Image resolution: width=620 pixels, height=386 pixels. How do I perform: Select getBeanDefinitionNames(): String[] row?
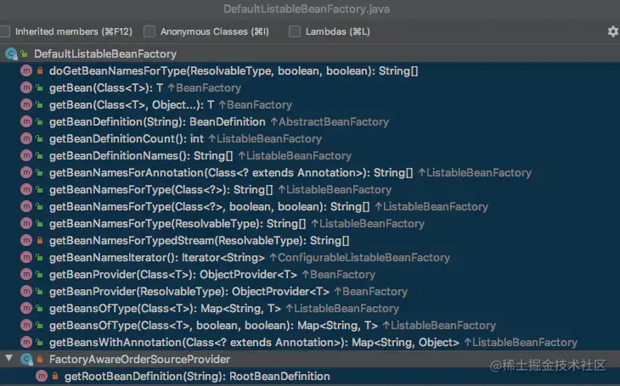click(x=310, y=155)
